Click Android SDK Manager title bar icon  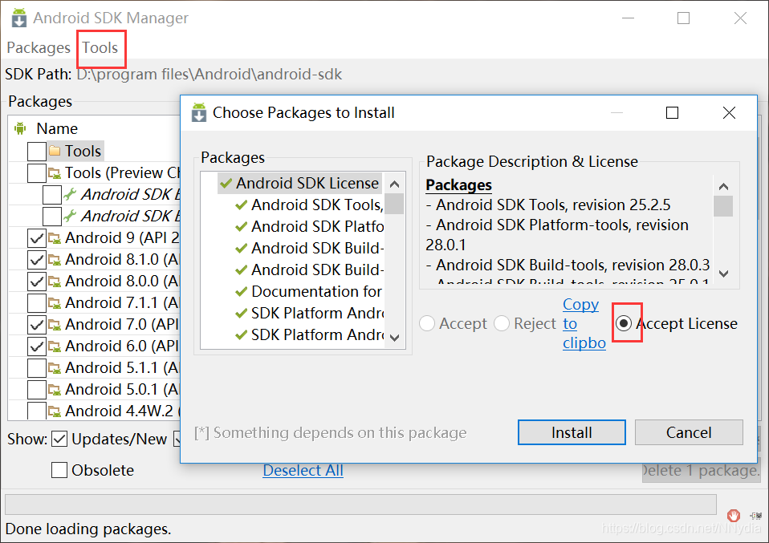click(x=18, y=18)
